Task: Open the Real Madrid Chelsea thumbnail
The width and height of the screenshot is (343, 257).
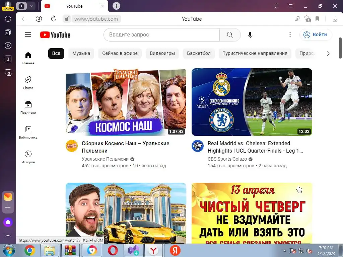Action: (252, 102)
